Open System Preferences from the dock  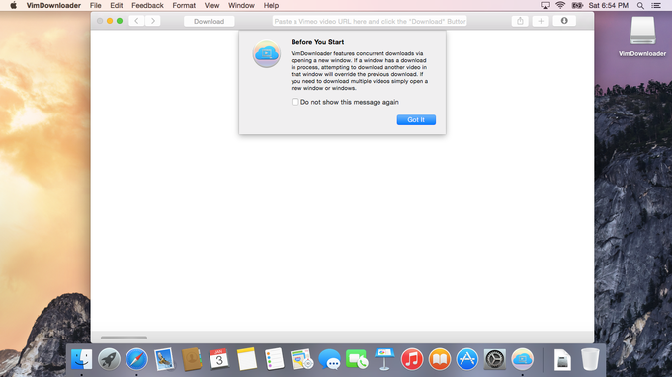coord(494,359)
